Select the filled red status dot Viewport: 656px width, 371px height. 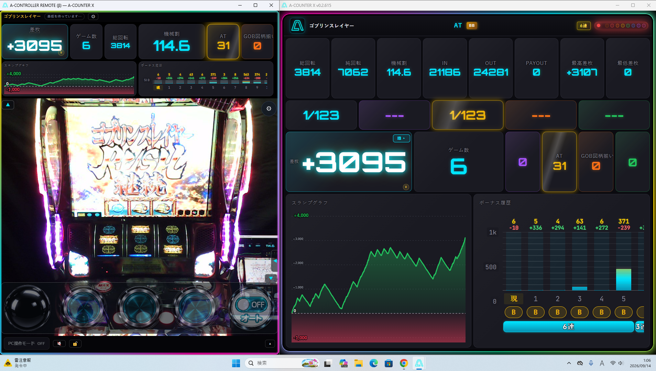599,25
